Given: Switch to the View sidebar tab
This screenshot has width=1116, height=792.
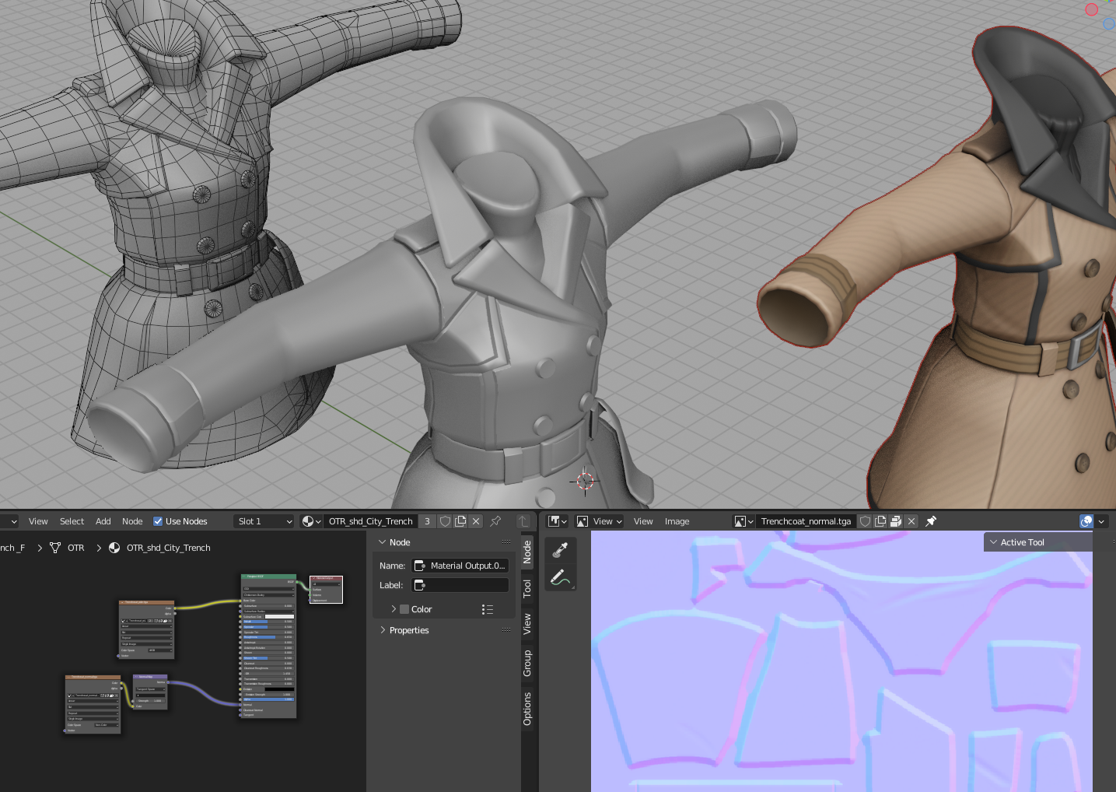Looking at the screenshot, I should tap(527, 624).
